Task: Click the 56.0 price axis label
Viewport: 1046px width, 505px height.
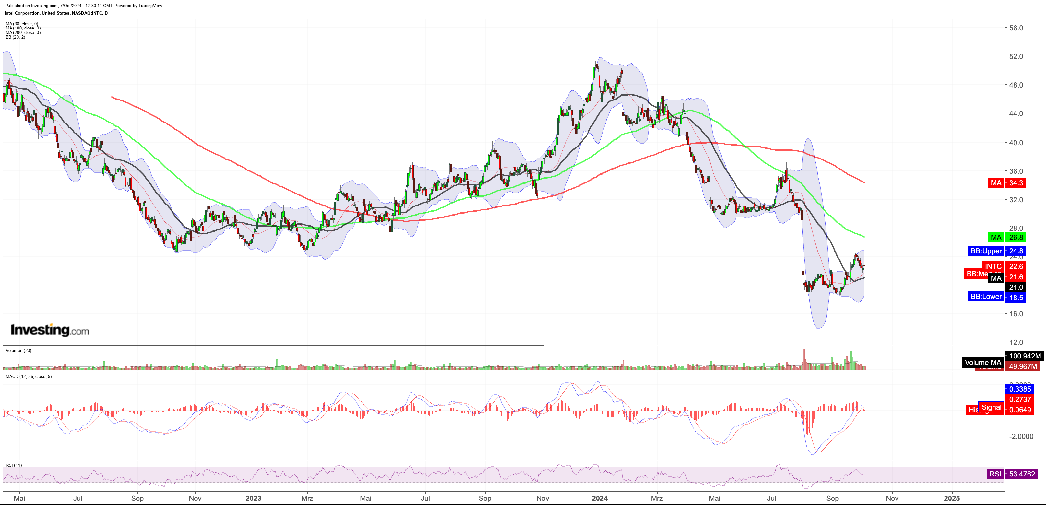Action: point(1016,28)
